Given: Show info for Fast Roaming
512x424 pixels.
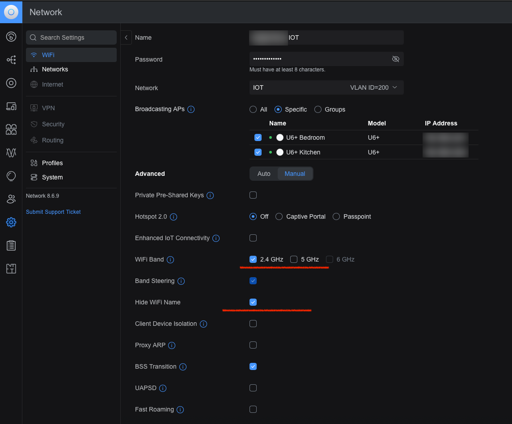Looking at the screenshot, I should point(180,410).
